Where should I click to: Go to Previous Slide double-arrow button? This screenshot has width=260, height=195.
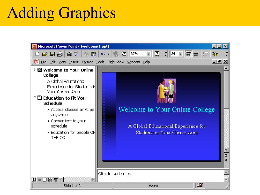coord(226,155)
